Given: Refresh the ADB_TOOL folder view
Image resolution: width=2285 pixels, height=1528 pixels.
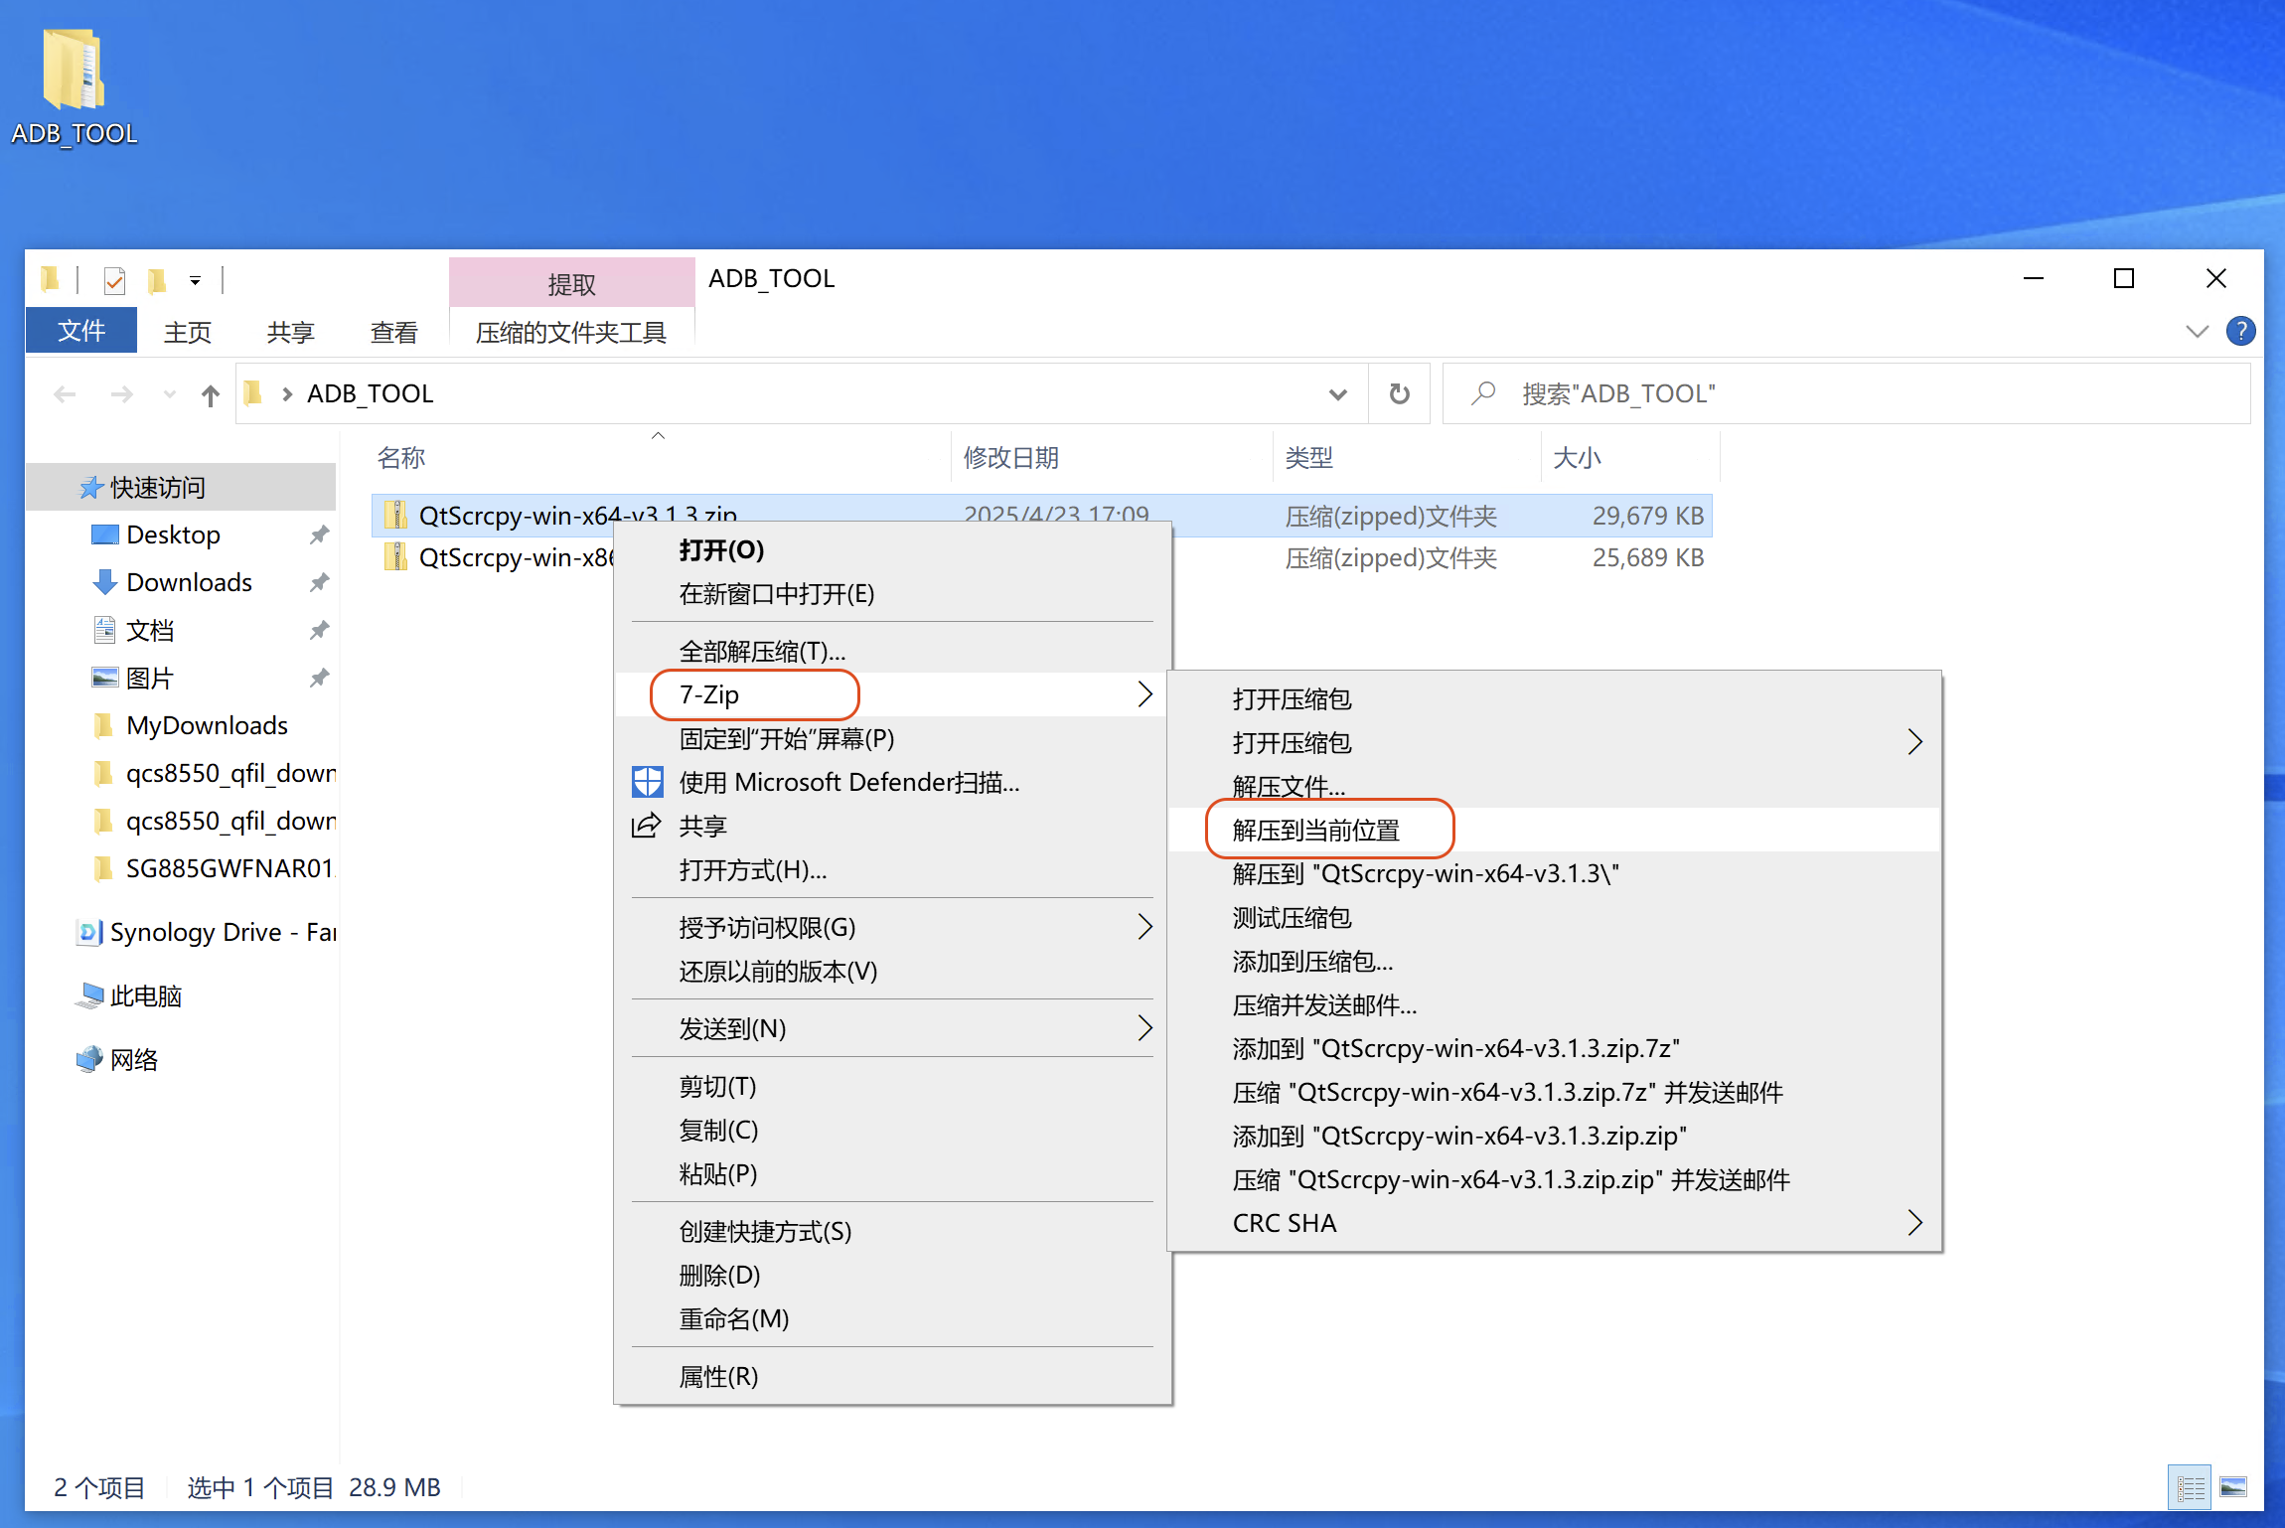Looking at the screenshot, I should pyautogui.click(x=1399, y=394).
